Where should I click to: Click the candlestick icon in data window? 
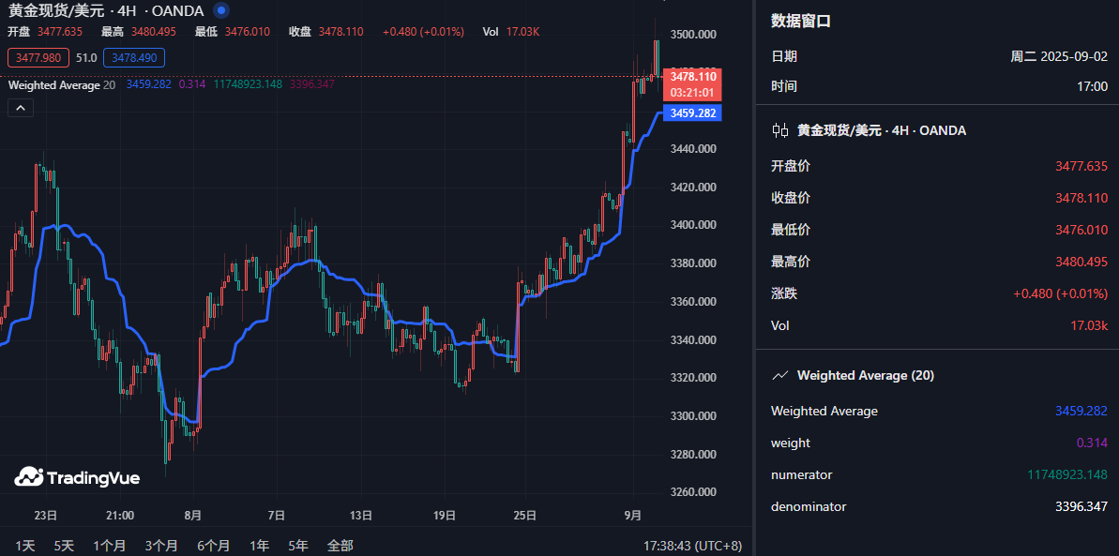click(x=779, y=130)
